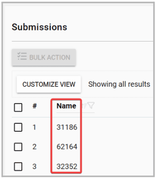
Task: Select the checkbox for submission 62164
Action: pyautogui.click(x=18, y=147)
